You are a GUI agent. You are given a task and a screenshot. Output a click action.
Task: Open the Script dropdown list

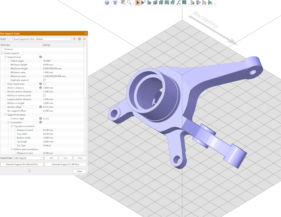coord(71,39)
